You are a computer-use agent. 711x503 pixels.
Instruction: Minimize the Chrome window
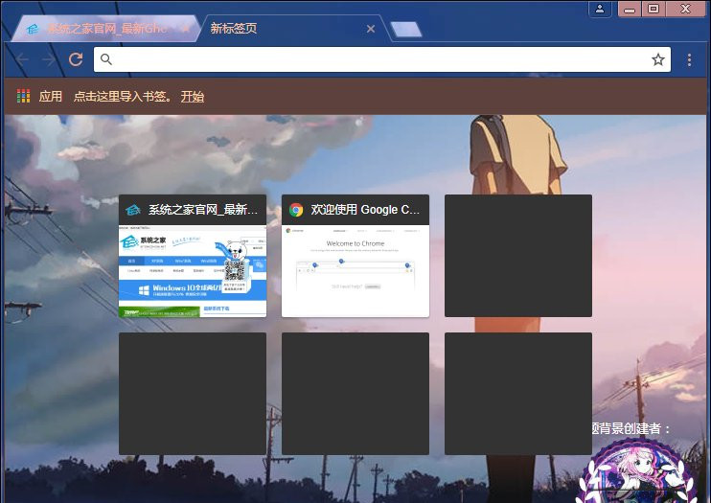coord(630,9)
